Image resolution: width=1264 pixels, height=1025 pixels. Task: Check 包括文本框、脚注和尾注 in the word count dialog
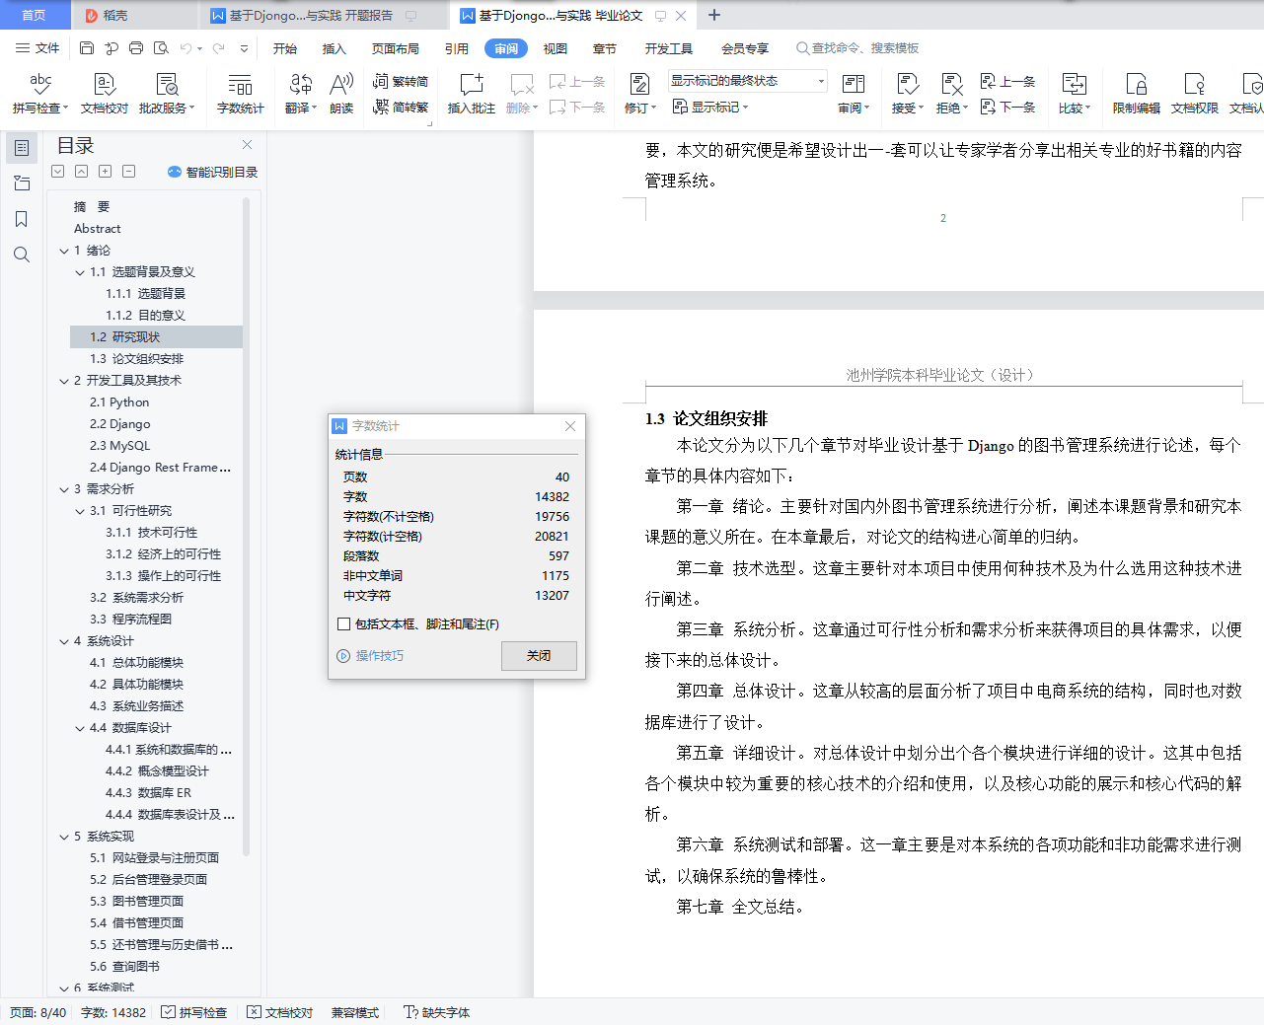point(343,623)
